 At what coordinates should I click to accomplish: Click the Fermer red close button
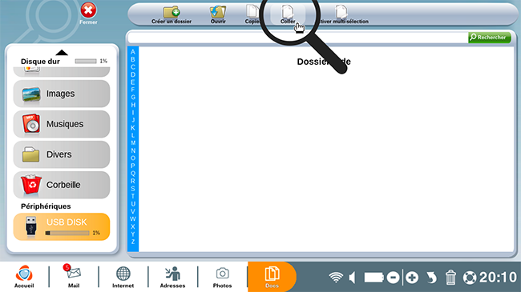[x=88, y=14]
